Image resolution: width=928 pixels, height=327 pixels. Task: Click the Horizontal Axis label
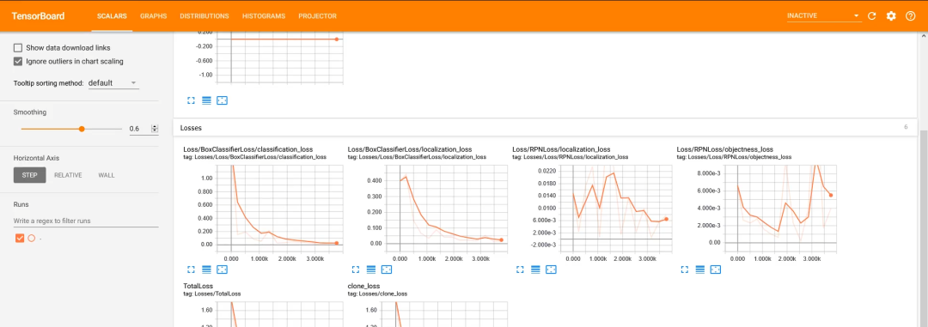[x=36, y=158]
